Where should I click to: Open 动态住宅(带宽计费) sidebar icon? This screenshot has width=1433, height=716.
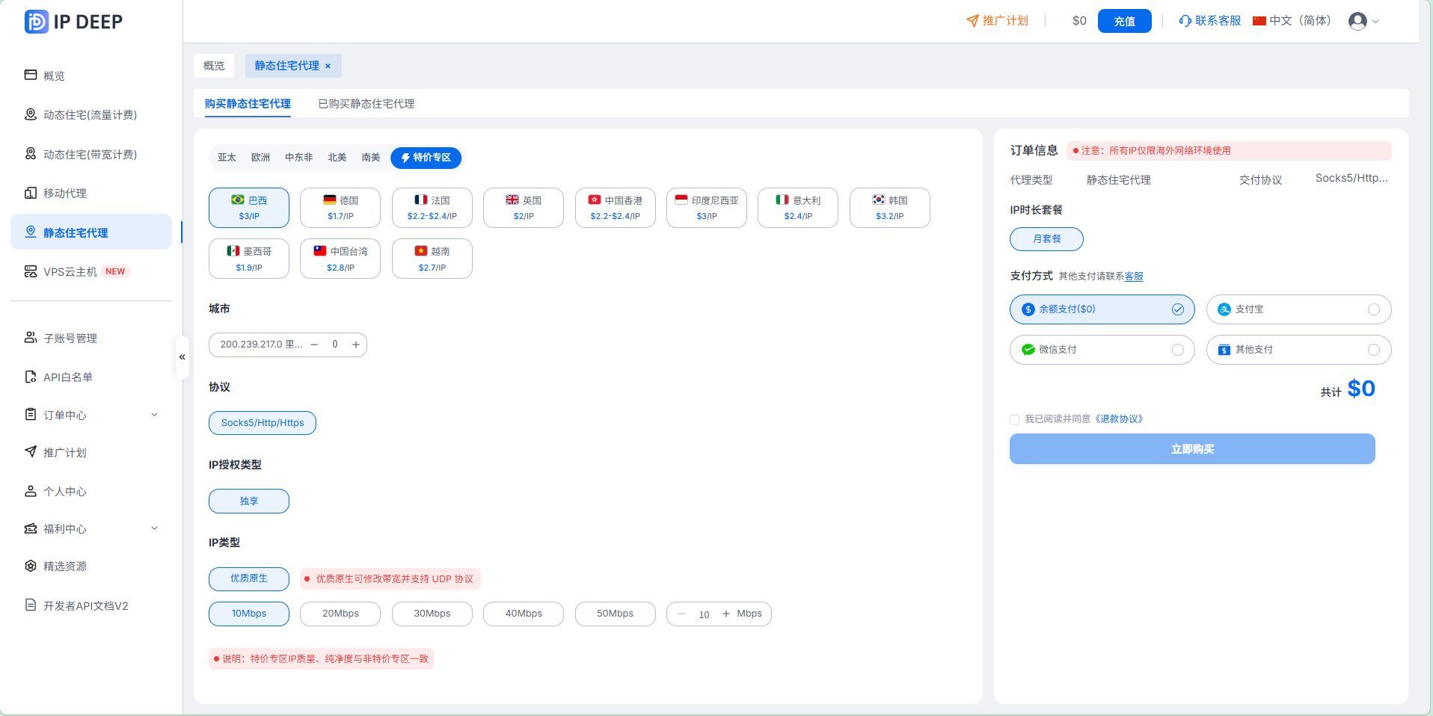[31, 154]
